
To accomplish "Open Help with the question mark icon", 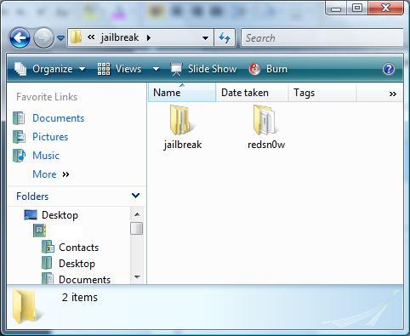I will click(x=389, y=69).
